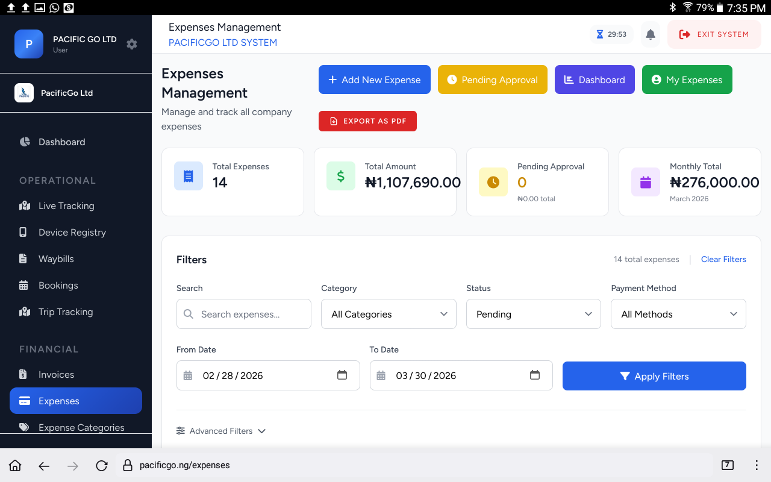
Task: Click the session timer hourglass icon
Action: point(599,34)
